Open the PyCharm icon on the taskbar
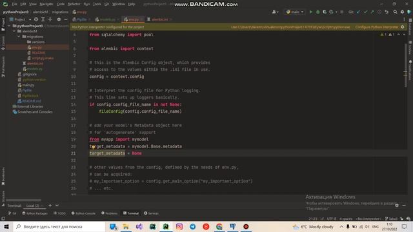The image size is (413, 232). point(166,226)
